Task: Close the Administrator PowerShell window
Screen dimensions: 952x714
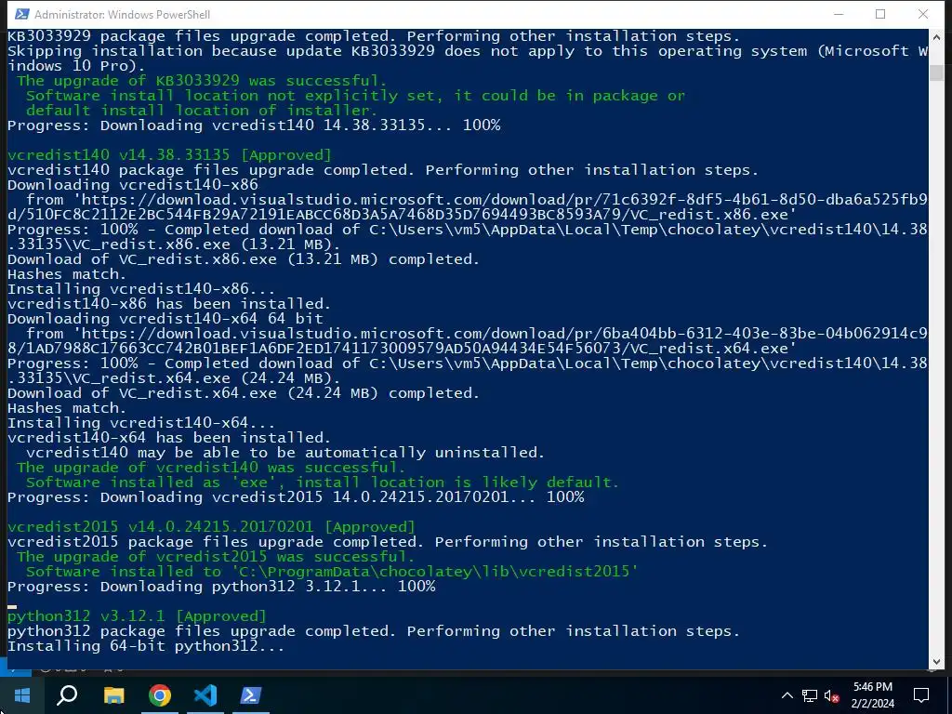Action: point(923,14)
